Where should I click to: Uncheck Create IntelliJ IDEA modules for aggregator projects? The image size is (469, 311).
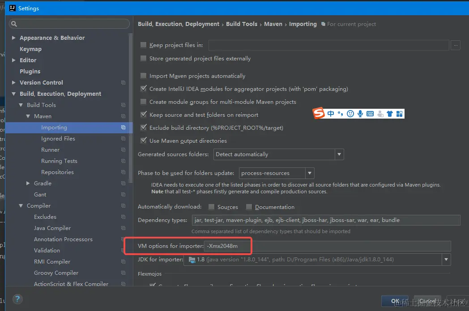tap(144, 89)
